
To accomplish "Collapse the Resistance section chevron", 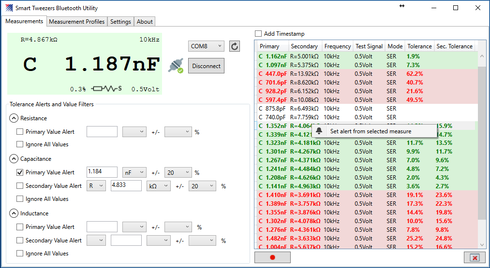I will click(x=14, y=118).
